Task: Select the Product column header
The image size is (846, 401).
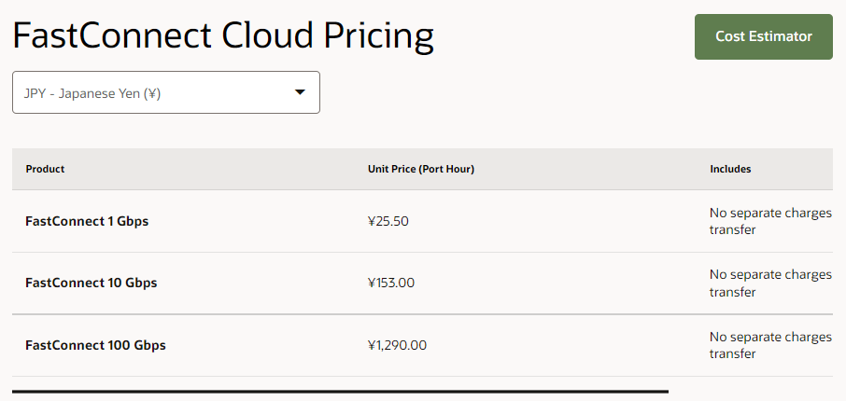Action: click(x=45, y=169)
